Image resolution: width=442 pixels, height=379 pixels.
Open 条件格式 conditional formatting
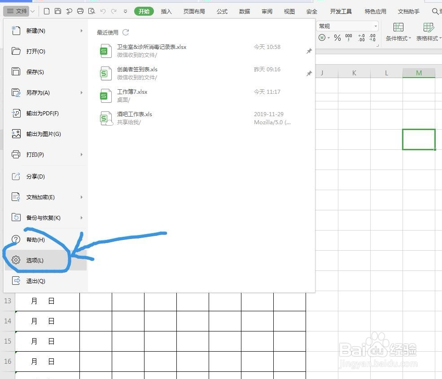[398, 32]
